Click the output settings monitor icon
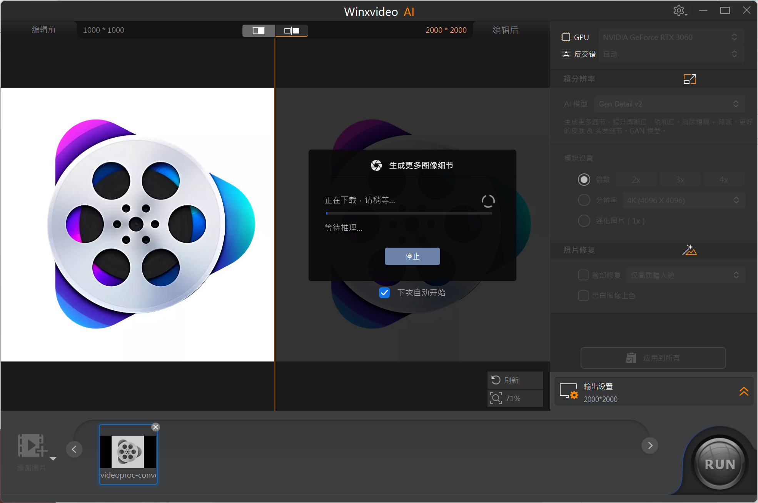Viewport: 758px width, 503px height. (x=569, y=391)
